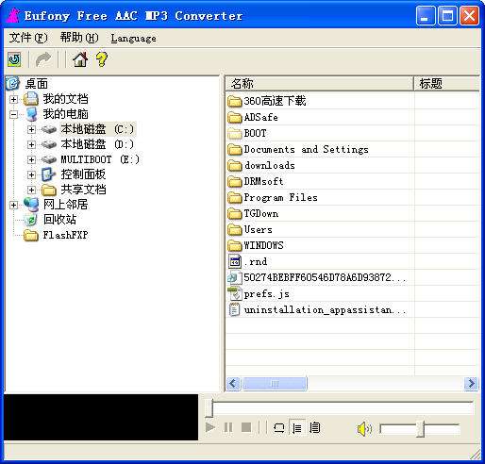The height and width of the screenshot is (464, 485).
Task: Click the pause button in player
Action: coord(228,427)
